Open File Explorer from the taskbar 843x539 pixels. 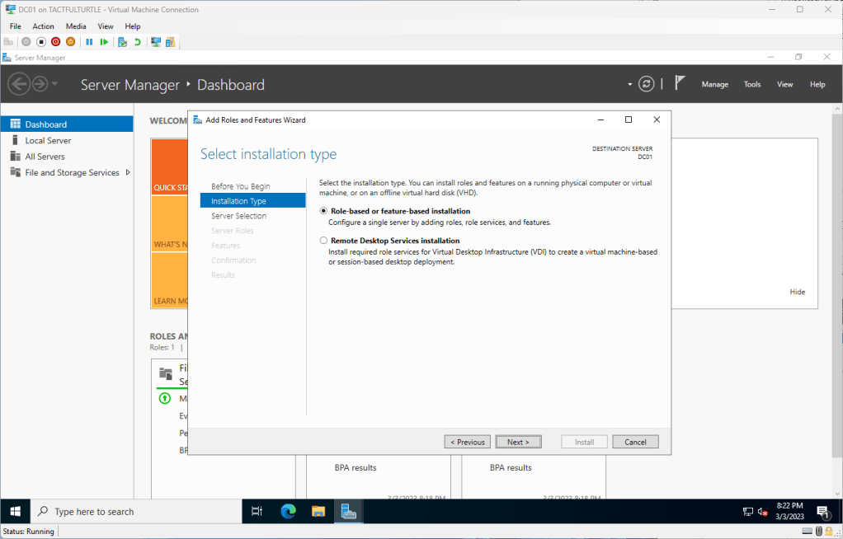[318, 511]
